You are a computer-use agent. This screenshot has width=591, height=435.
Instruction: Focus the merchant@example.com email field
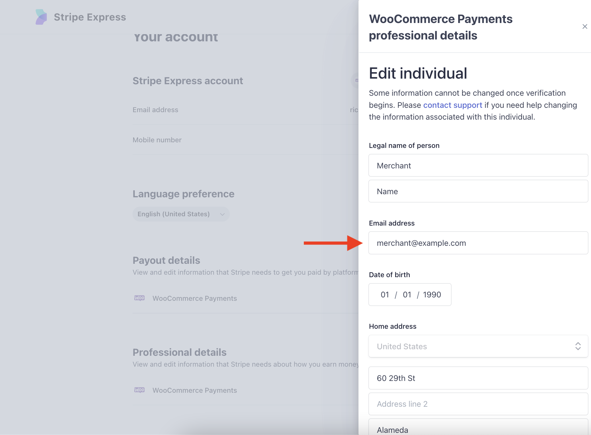[x=478, y=243]
